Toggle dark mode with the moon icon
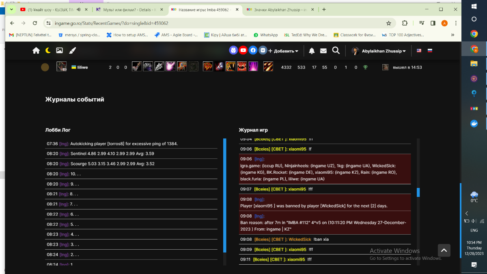The width and height of the screenshot is (487, 274). pos(48,50)
